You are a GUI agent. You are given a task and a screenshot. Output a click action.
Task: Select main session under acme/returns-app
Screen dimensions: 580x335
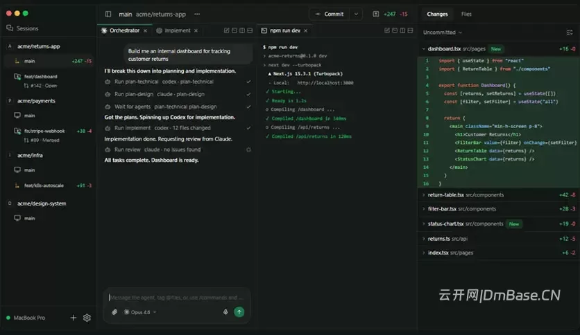(x=48, y=61)
